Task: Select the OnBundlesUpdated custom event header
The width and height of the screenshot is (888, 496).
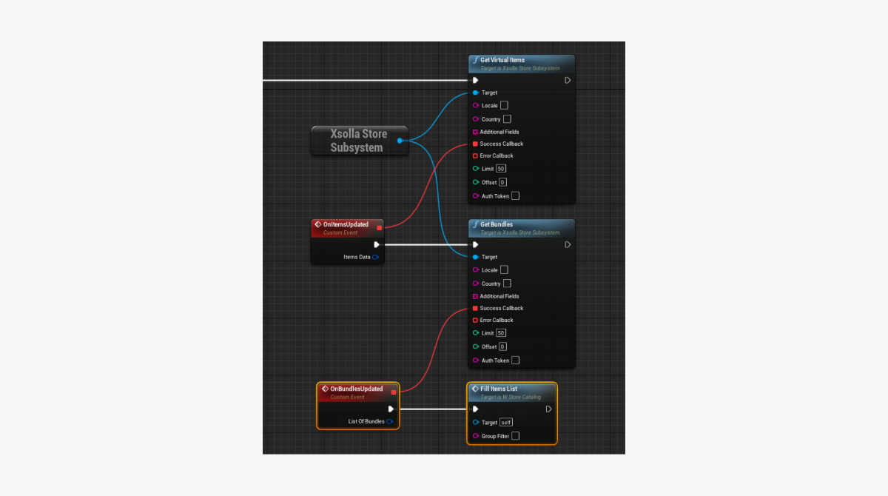Action: click(356, 389)
